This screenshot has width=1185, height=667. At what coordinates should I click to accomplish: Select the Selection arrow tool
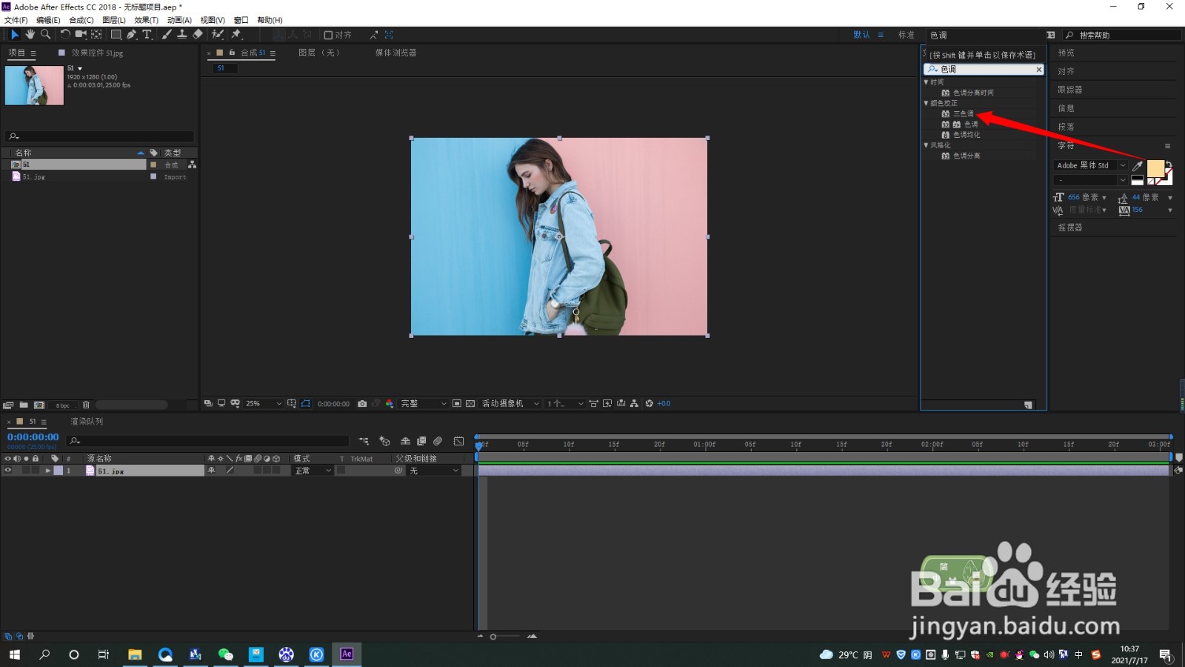tap(14, 35)
